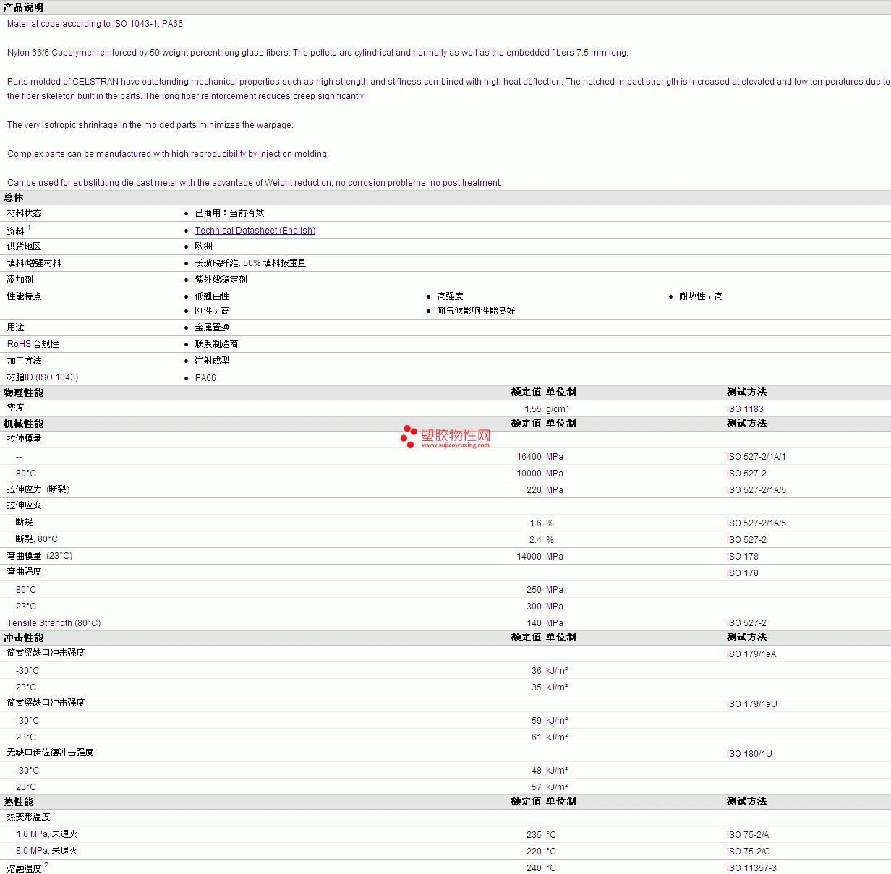Click the feature 高强度
The image size is (891, 874).
coord(451,296)
